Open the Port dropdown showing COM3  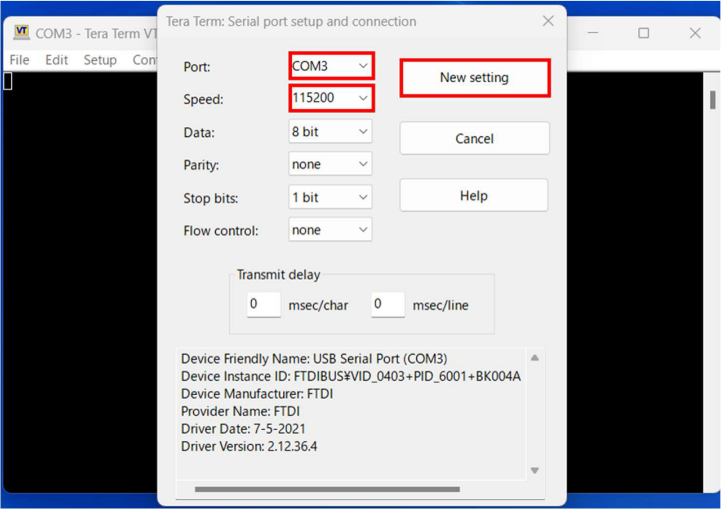(331, 66)
